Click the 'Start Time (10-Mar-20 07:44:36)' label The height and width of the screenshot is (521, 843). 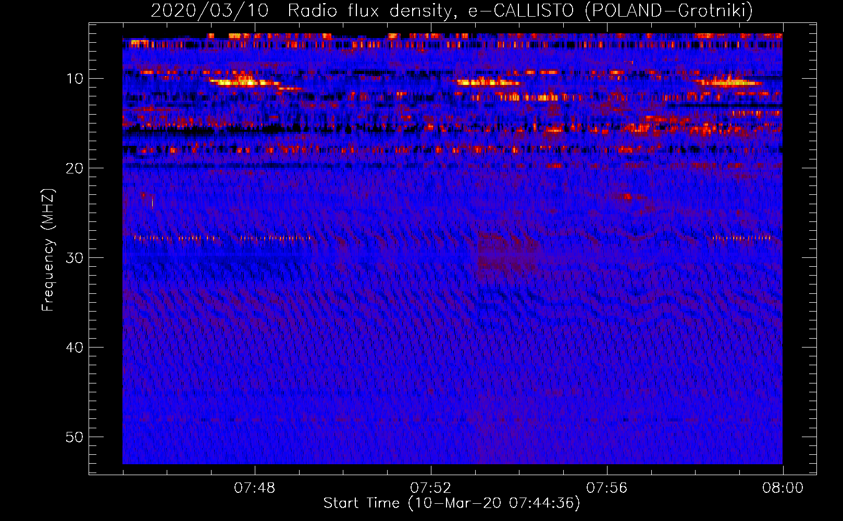point(452,503)
